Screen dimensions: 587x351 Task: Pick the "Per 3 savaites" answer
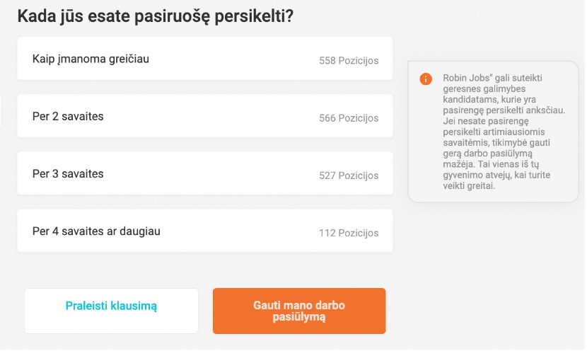point(205,173)
